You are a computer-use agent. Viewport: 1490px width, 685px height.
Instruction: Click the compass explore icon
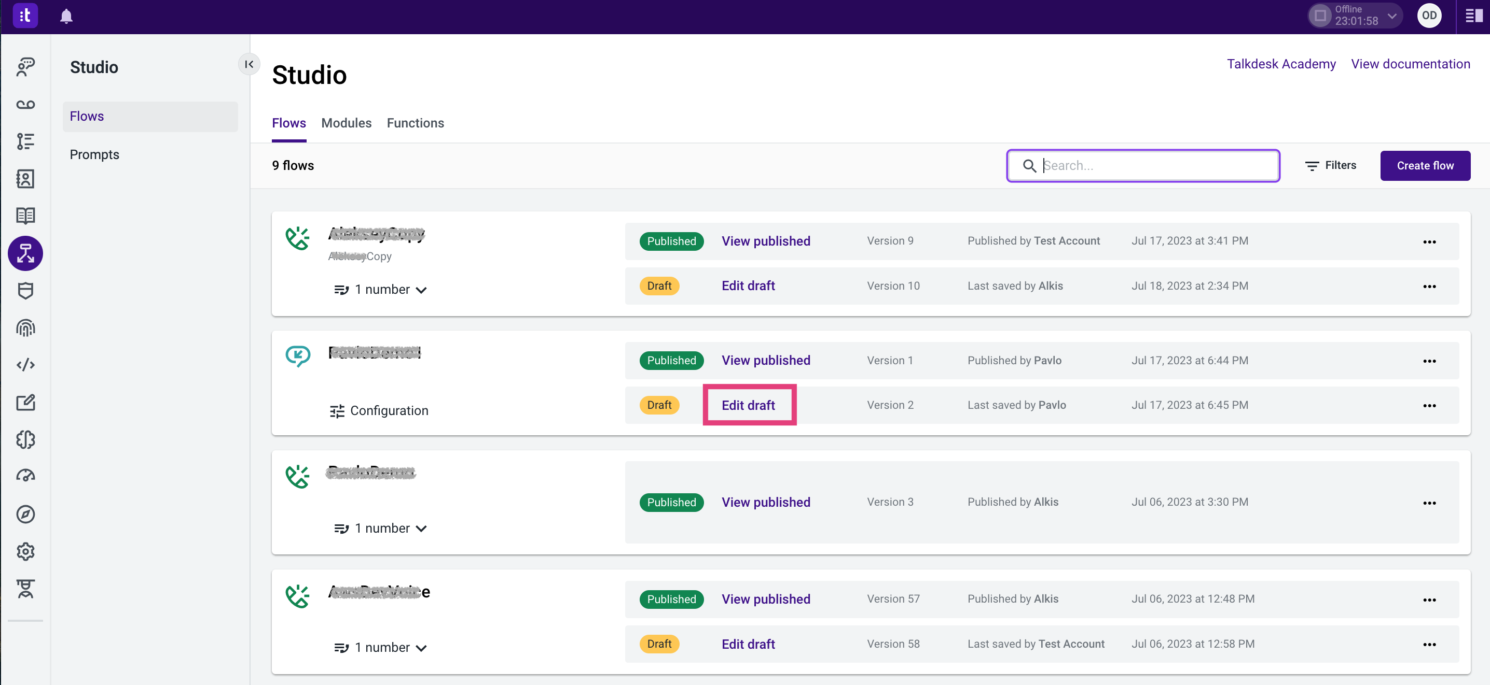(25, 514)
